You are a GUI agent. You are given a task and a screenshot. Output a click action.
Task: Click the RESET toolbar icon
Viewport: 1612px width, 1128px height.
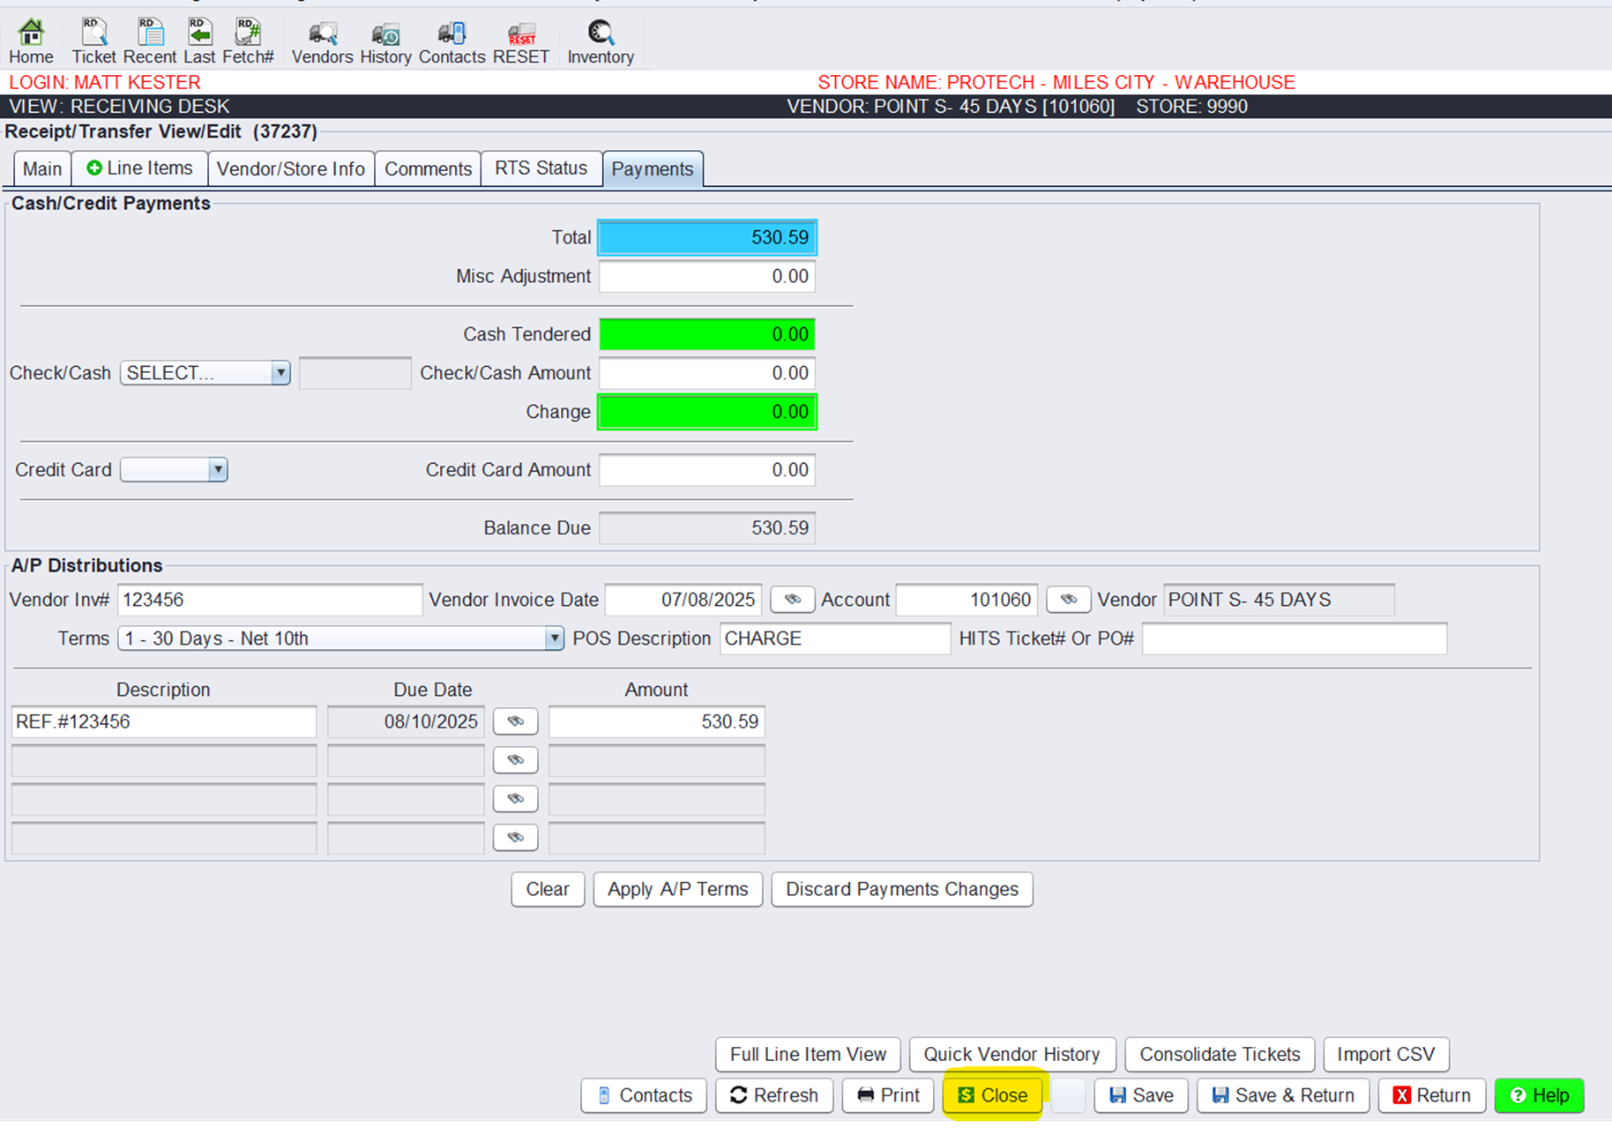tap(521, 41)
